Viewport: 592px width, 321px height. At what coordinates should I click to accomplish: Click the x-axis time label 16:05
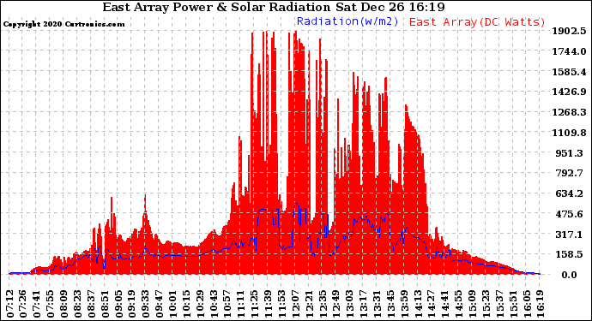(527, 304)
